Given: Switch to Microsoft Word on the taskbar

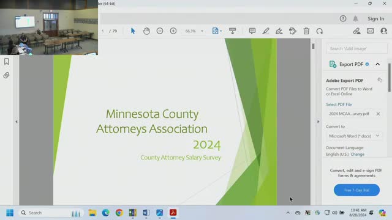Looking at the screenshot, I should coord(146,213).
